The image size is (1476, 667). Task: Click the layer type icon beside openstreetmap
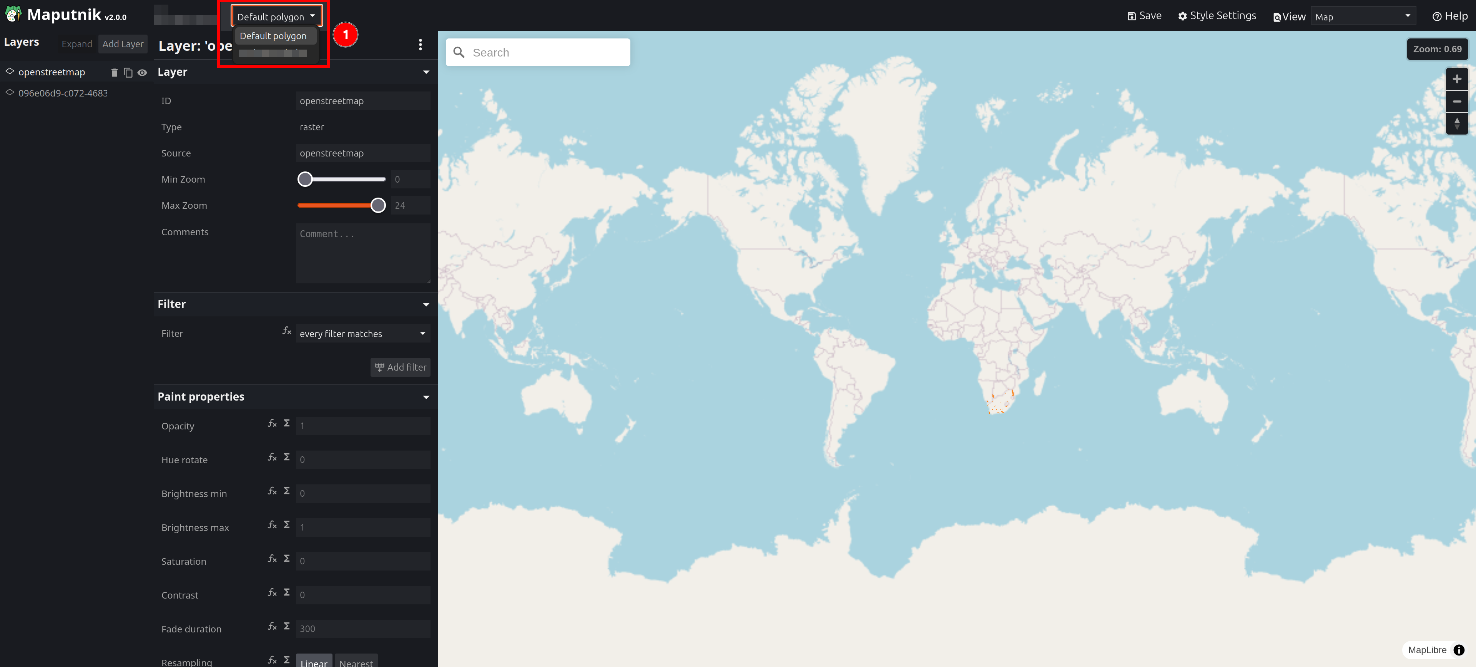(x=10, y=71)
